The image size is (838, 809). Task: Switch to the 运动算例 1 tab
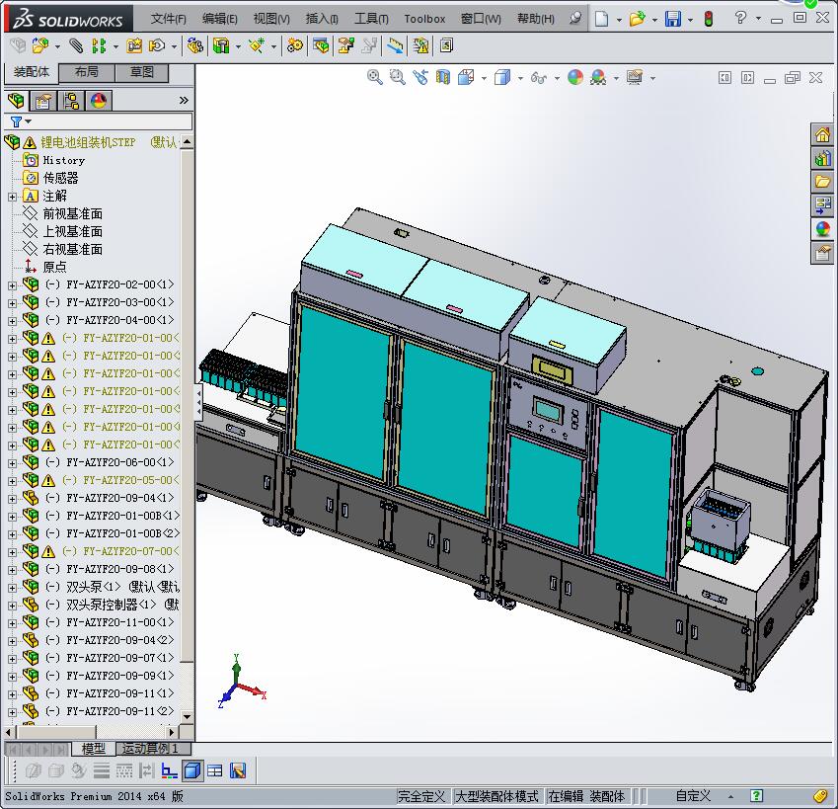pos(150,749)
